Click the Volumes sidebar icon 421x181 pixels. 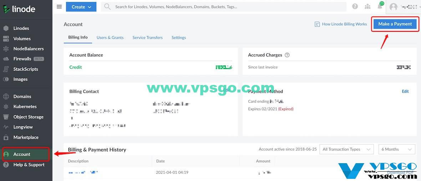[x=6, y=39]
